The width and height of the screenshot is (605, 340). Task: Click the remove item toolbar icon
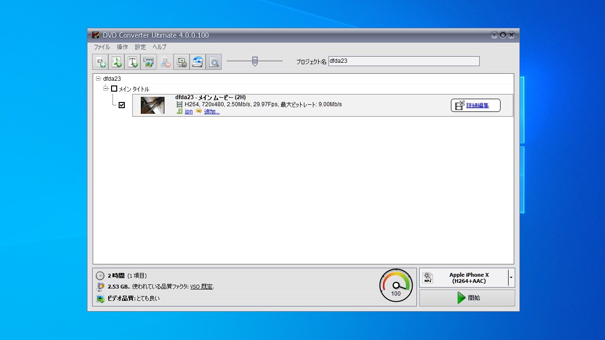165,62
